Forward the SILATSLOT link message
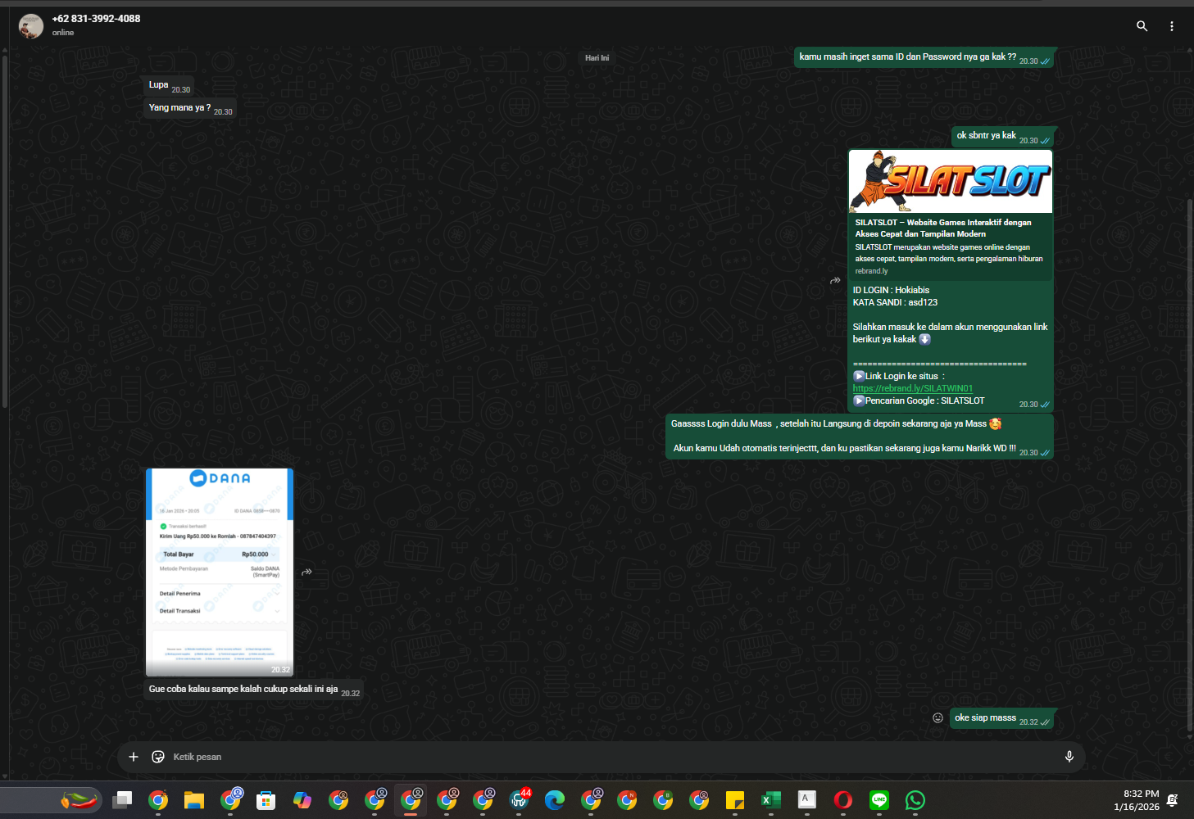 coord(835,280)
